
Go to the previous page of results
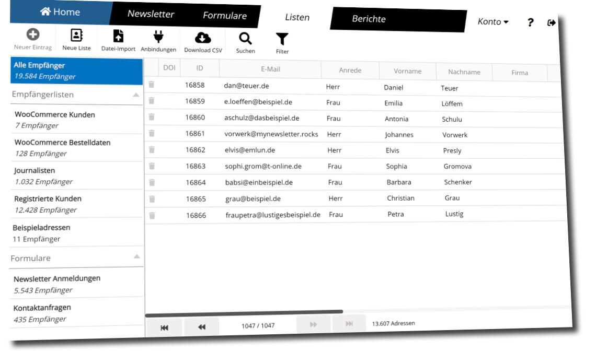click(202, 327)
